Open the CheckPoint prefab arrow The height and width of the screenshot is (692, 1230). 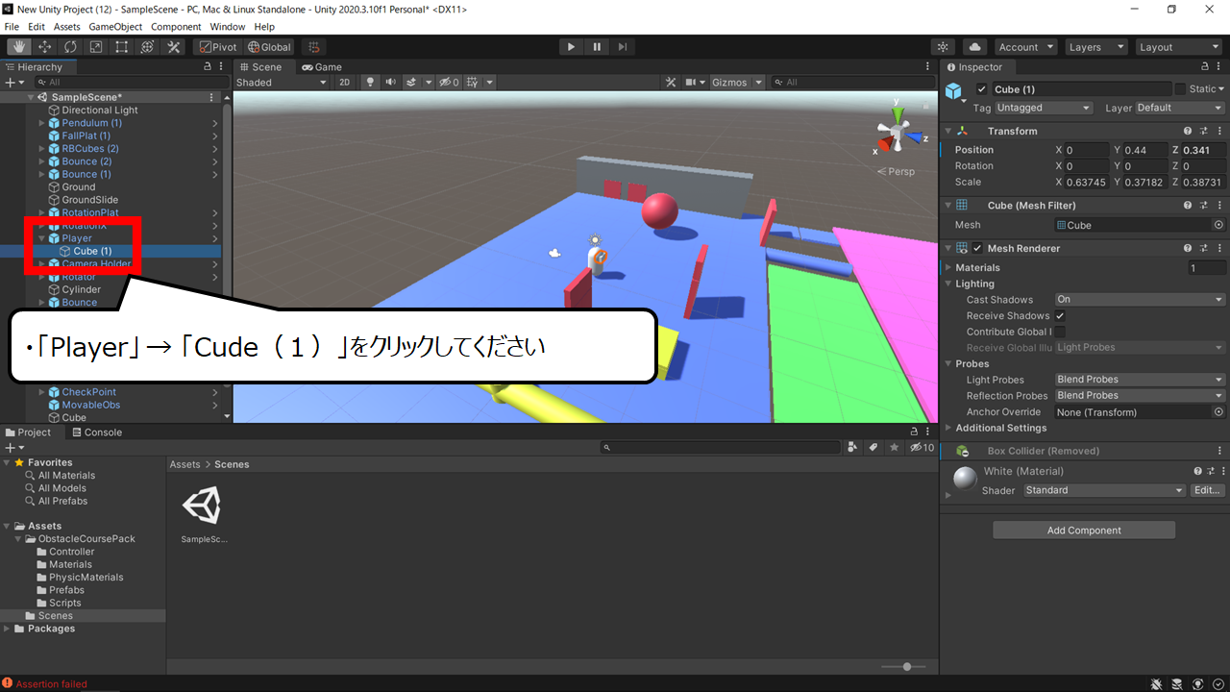pos(214,392)
